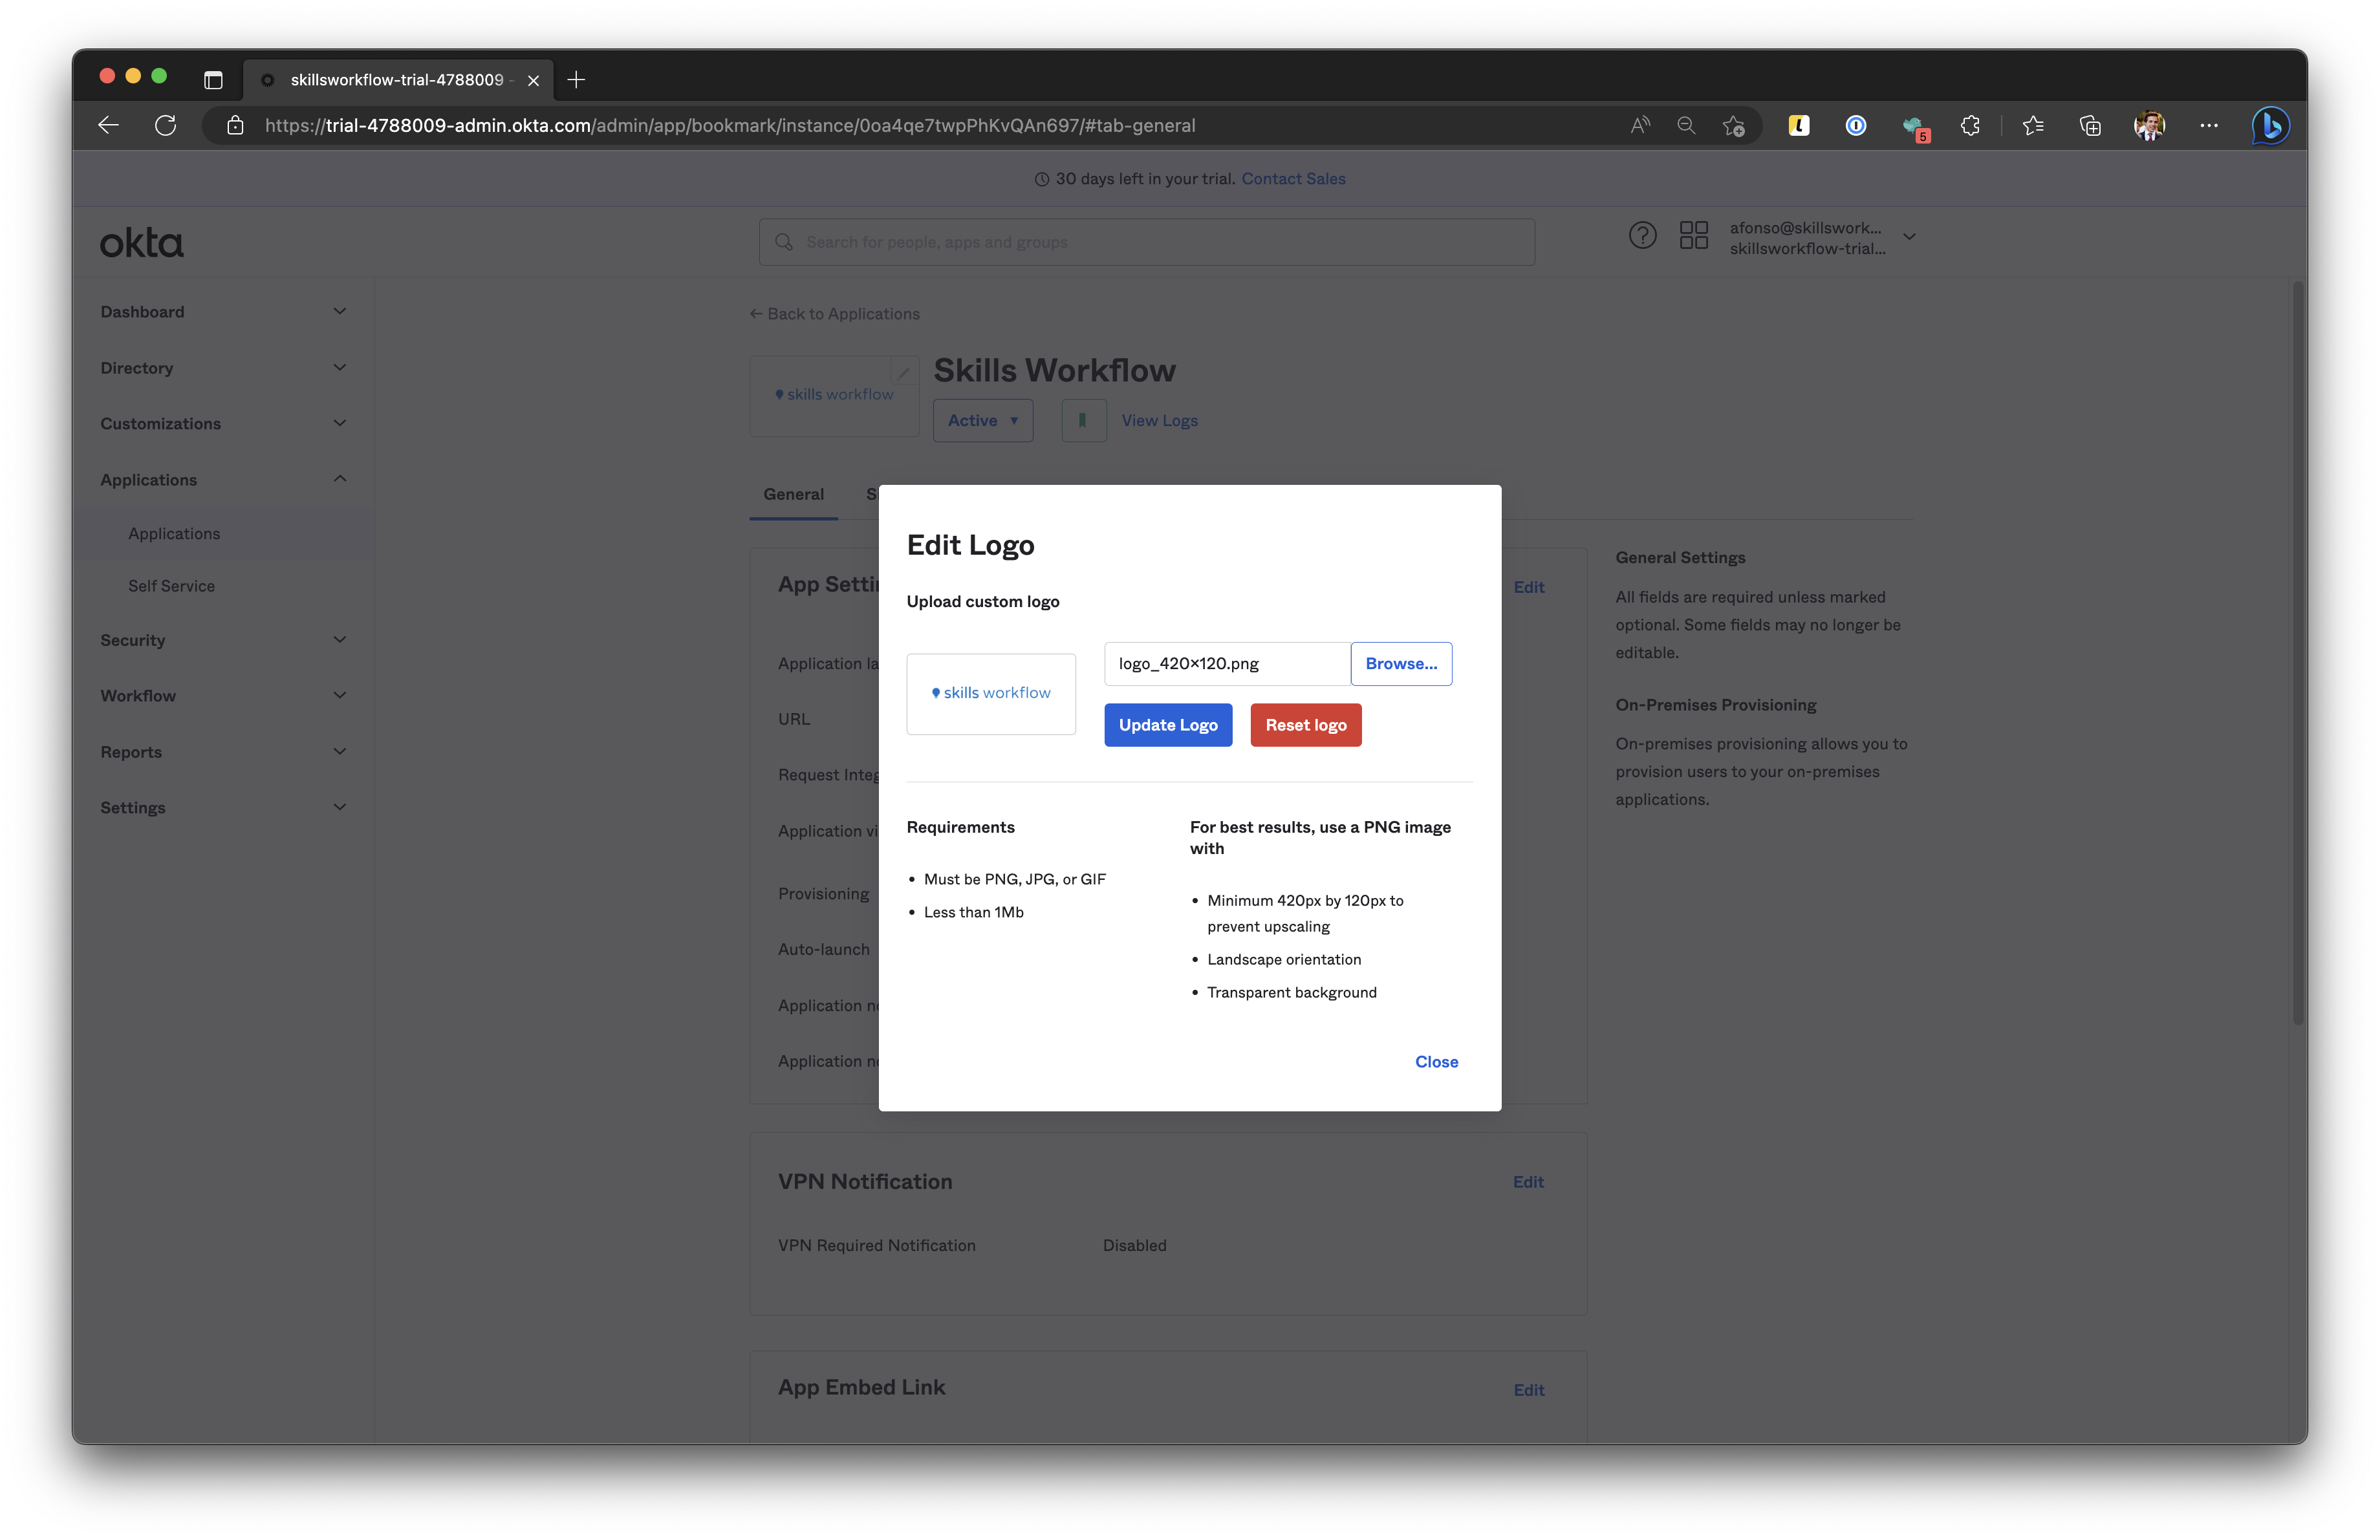Click the 'Edit Logo' dialog heading
The height and width of the screenshot is (1540, 2380).
pyautogui.click(x=970, y=544)
